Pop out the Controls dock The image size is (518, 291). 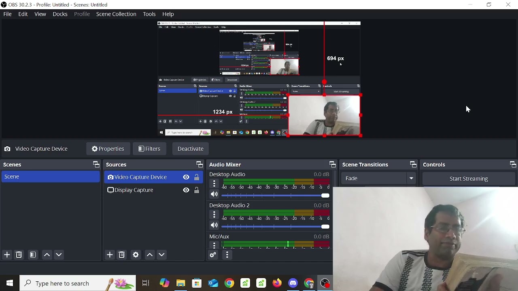513,164
